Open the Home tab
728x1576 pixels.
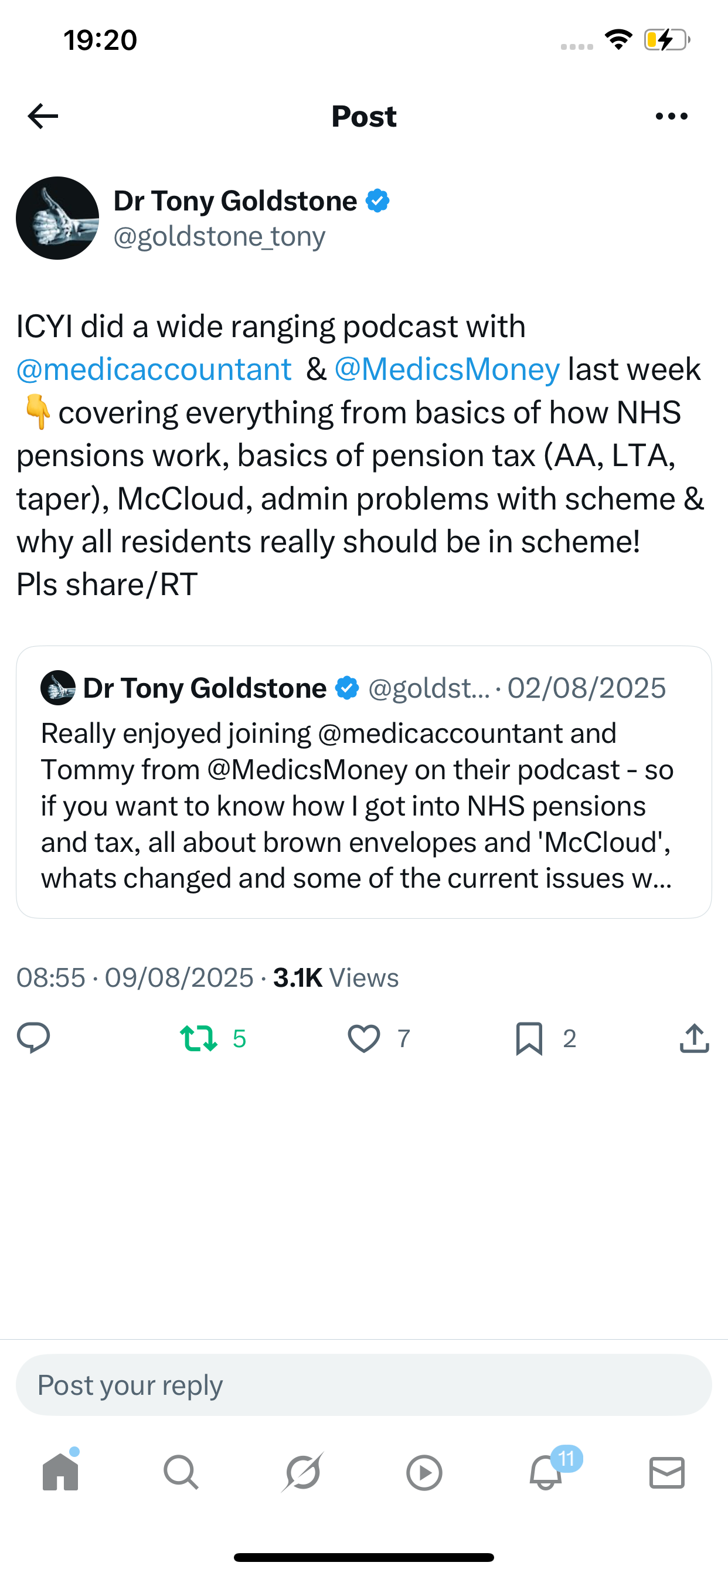point(60,1472)
